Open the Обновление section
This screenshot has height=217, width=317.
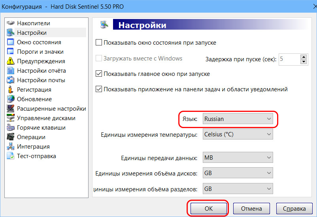[x=34, y=99]
